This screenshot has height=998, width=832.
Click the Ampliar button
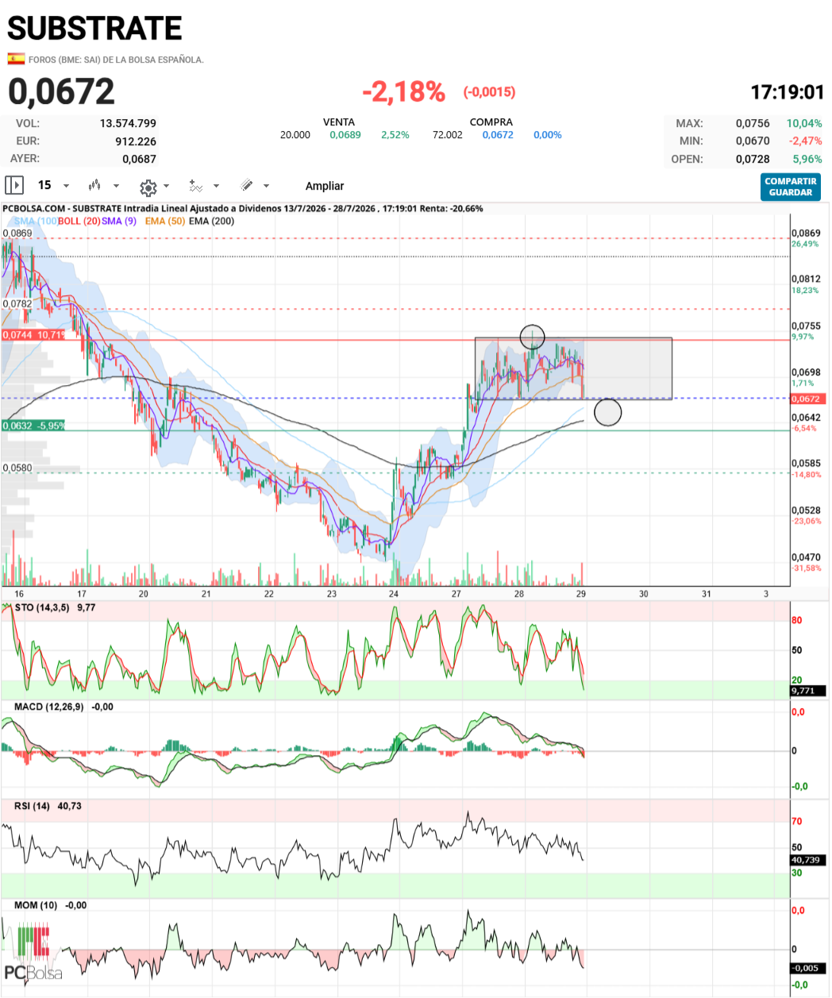click(325, 186)
